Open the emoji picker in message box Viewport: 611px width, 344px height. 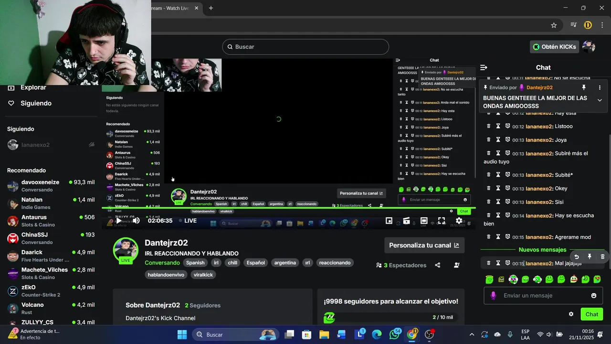594,296
